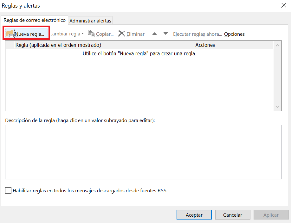Open the Cambiar regla dropdown
Viewport: 291px width, 223px height.
(67, 34)
